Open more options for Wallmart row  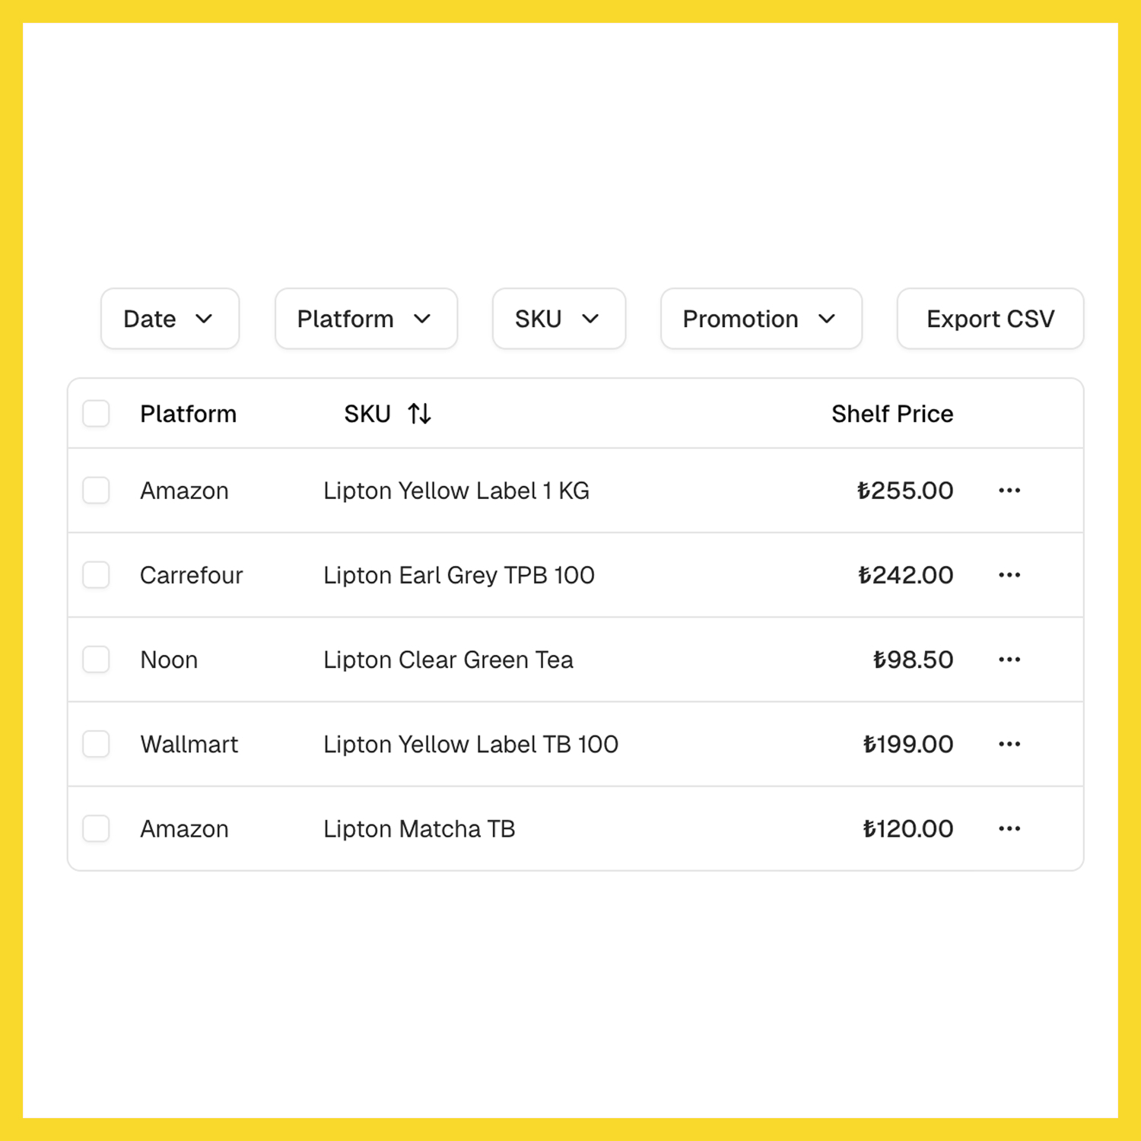coord(1009,744)
